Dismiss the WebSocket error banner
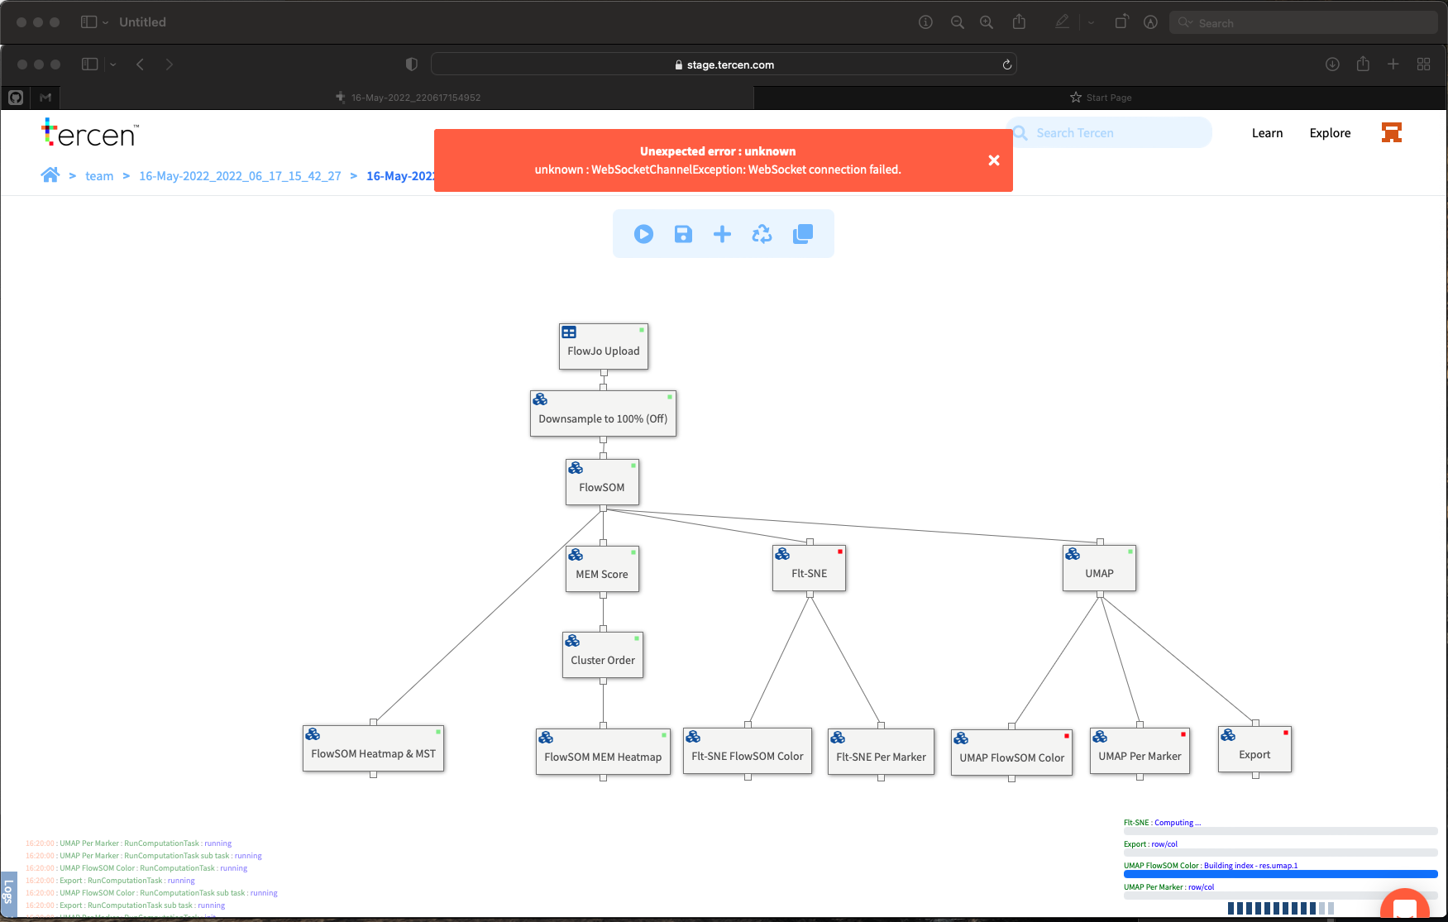 993,160
